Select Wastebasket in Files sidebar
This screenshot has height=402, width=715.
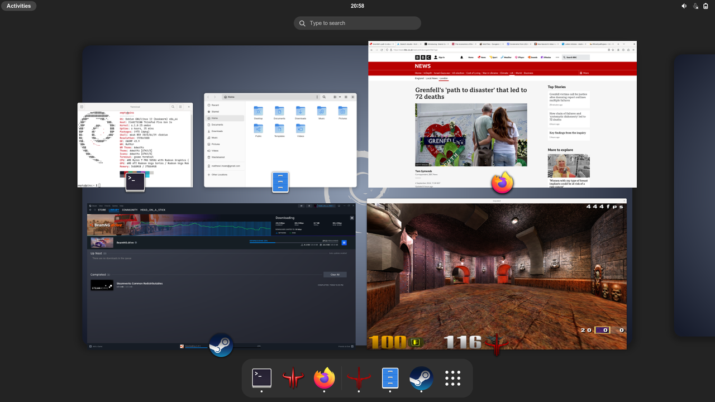(x=225, y=157)
